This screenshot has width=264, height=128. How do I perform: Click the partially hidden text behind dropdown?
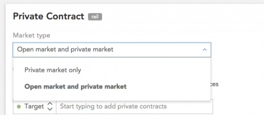click(215, 84)
